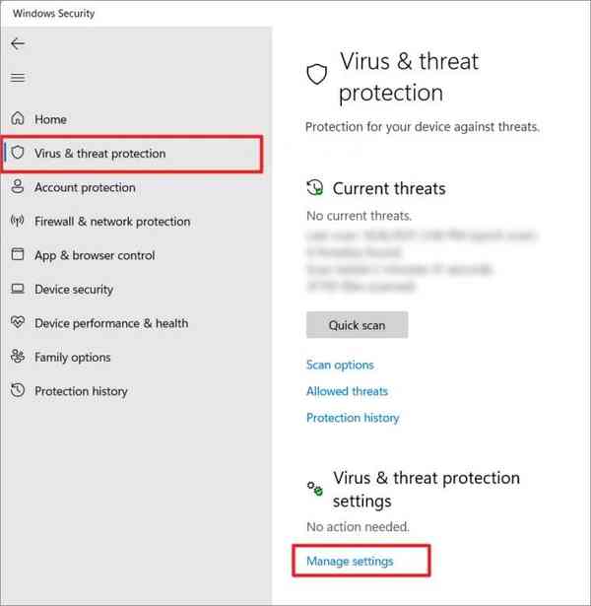View Allowed threats link

pos(347,391)
